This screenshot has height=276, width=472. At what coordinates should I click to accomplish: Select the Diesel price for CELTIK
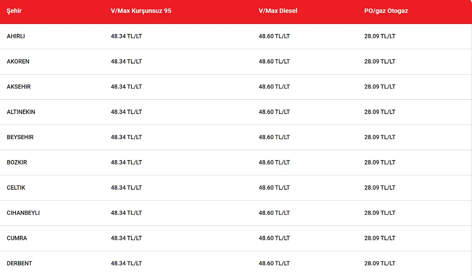274,188
